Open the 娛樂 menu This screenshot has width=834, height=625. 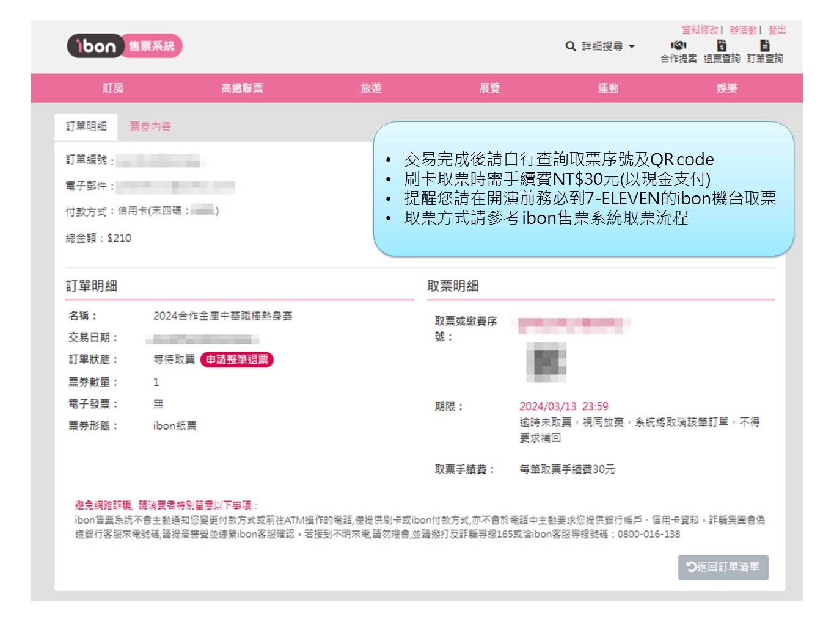726,88
